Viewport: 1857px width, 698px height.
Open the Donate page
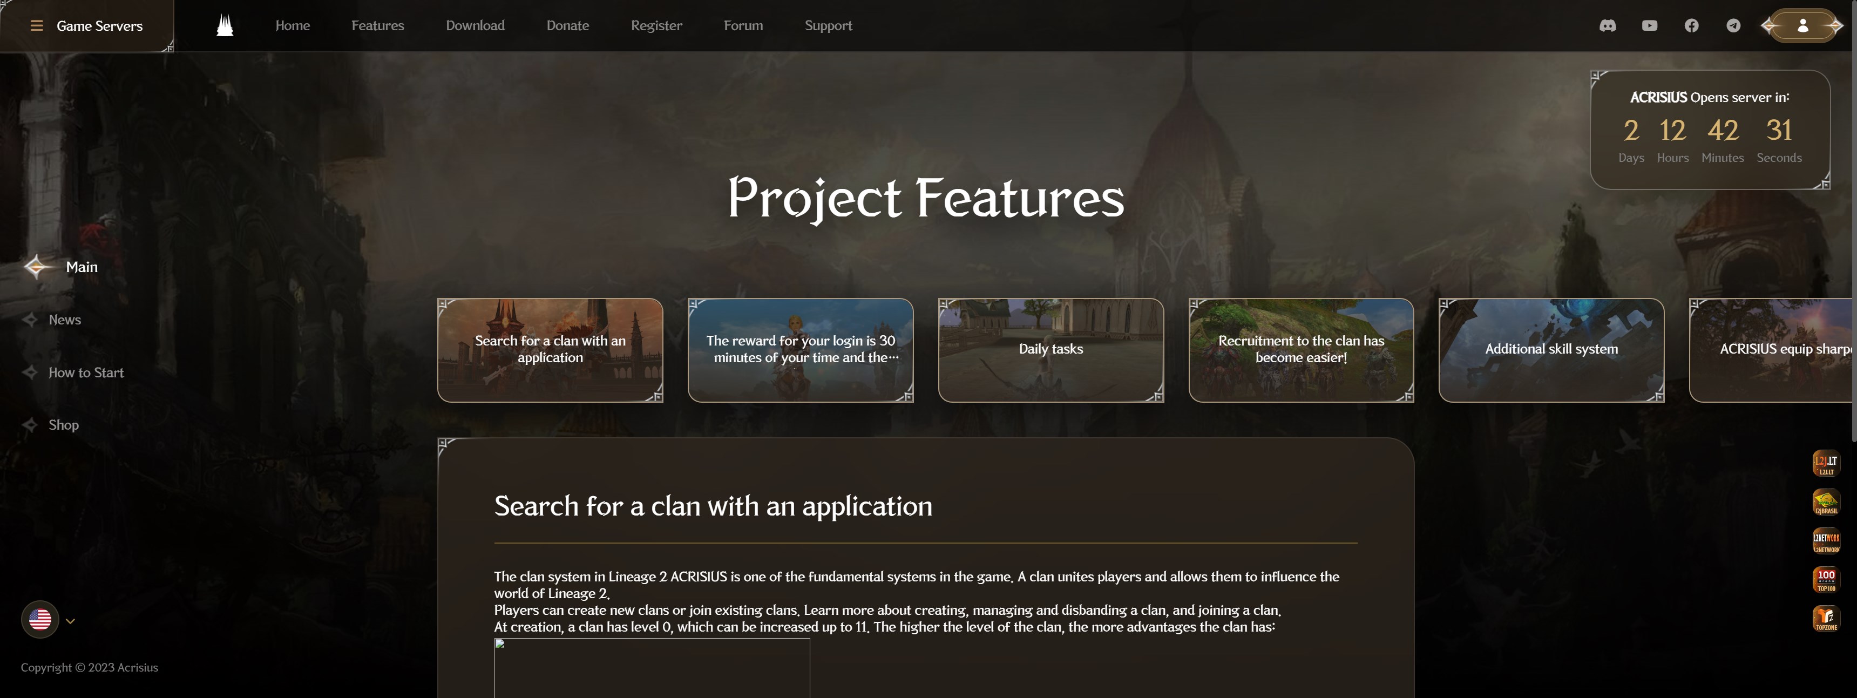[567, 26]
